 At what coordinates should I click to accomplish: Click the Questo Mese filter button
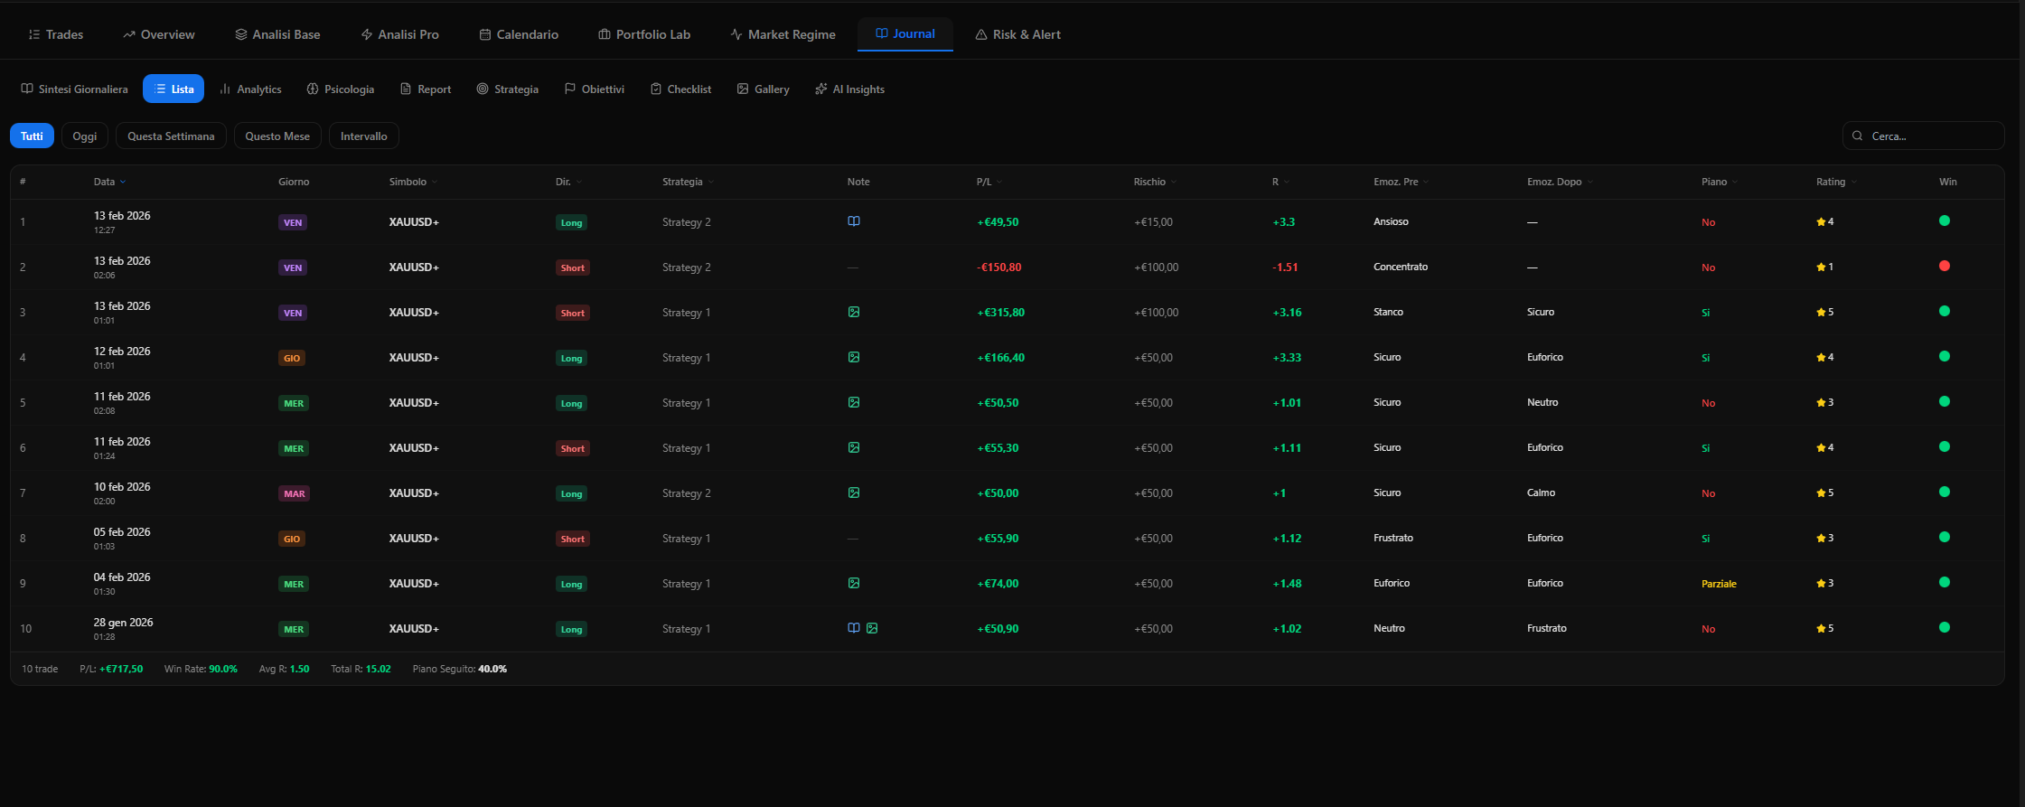coord(277,136)
